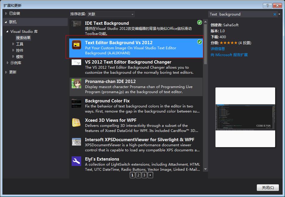Click the 版本: 1.0 text
Viewport: 285px width, 197px height.
point(218,31)
